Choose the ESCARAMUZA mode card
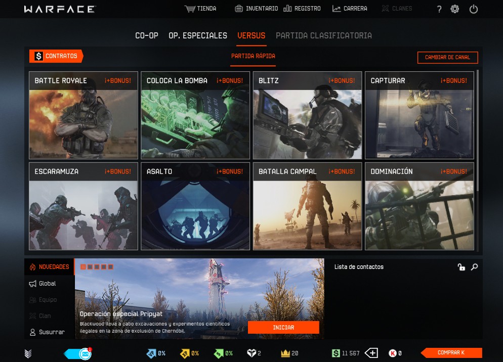The width and height of the screenshot is (503, 362). pos(83,206)
